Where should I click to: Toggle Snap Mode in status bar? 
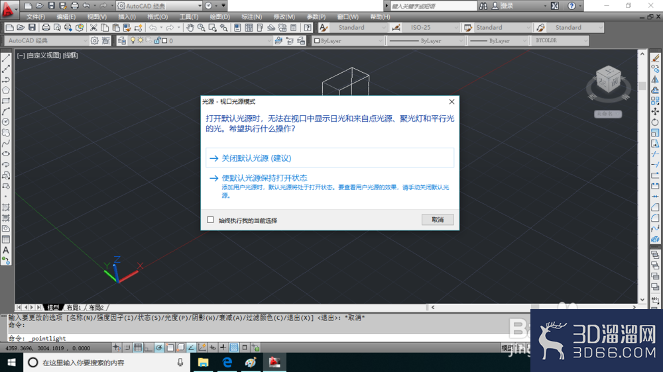(x=127, y=348)
